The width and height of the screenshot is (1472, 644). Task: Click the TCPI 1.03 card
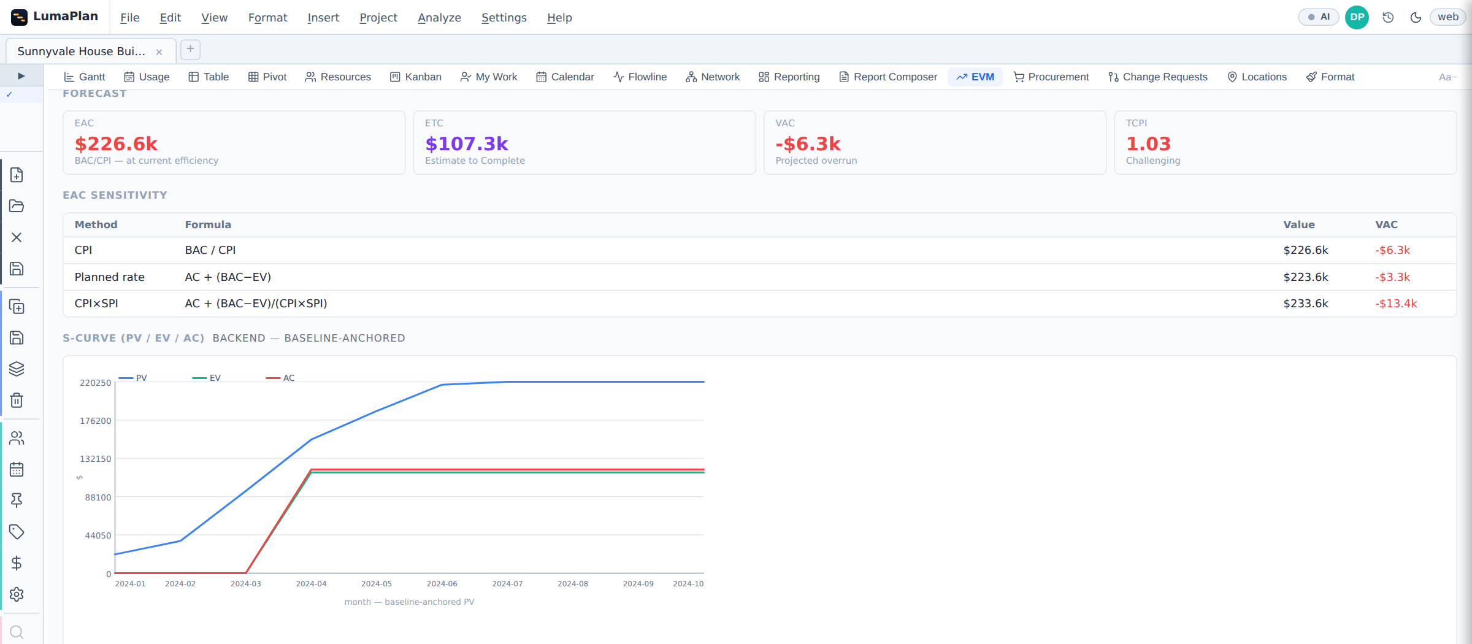click(1285, 142)
